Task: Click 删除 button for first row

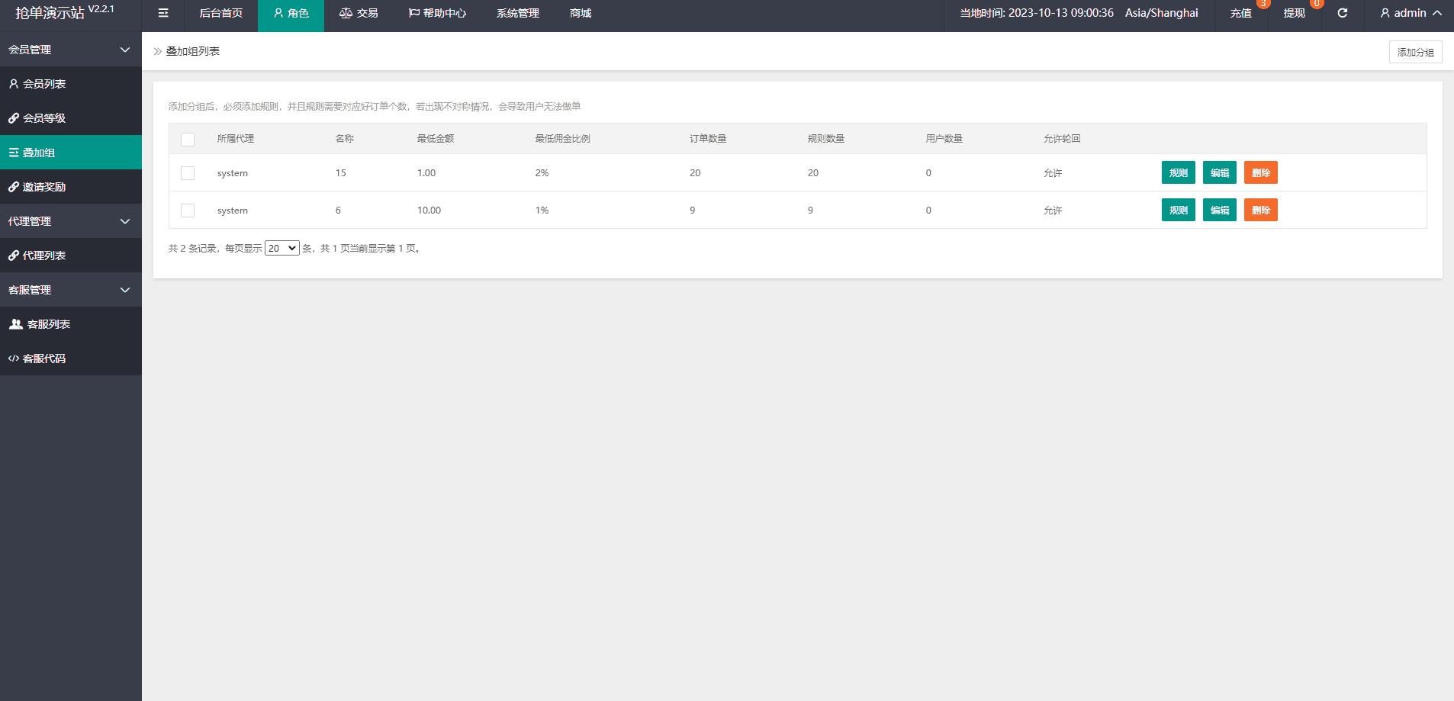Action: (x=1260, y=173)
